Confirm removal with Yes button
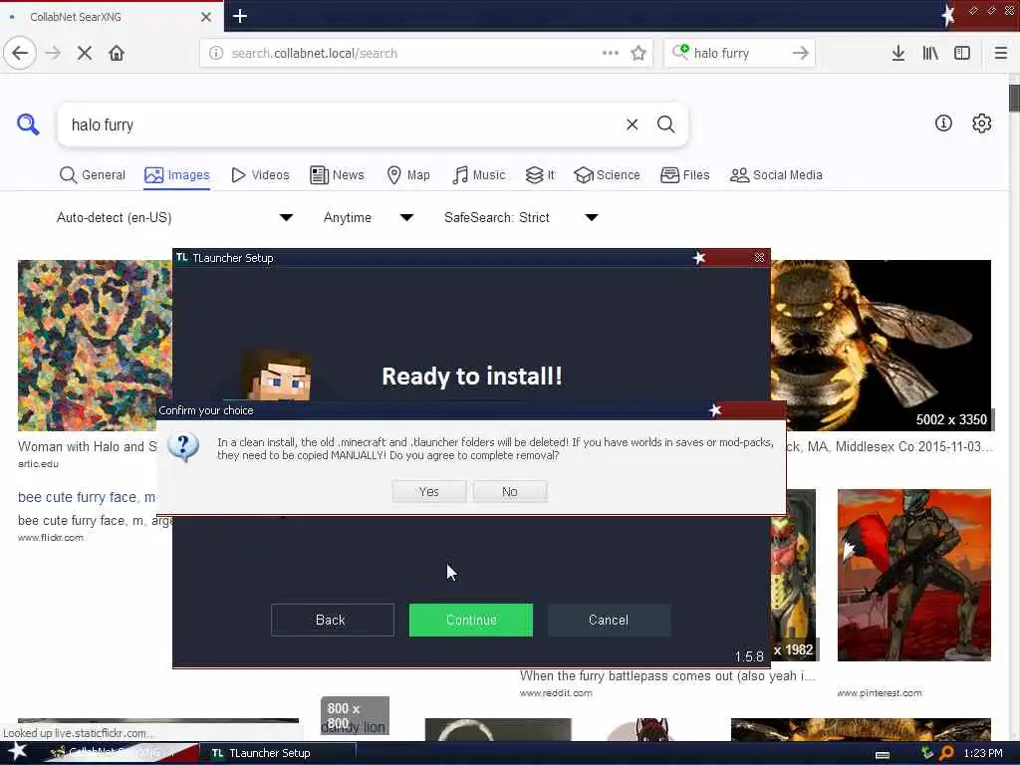The width and height of the screenshot is (1020, 765). (x=428, y=491)
